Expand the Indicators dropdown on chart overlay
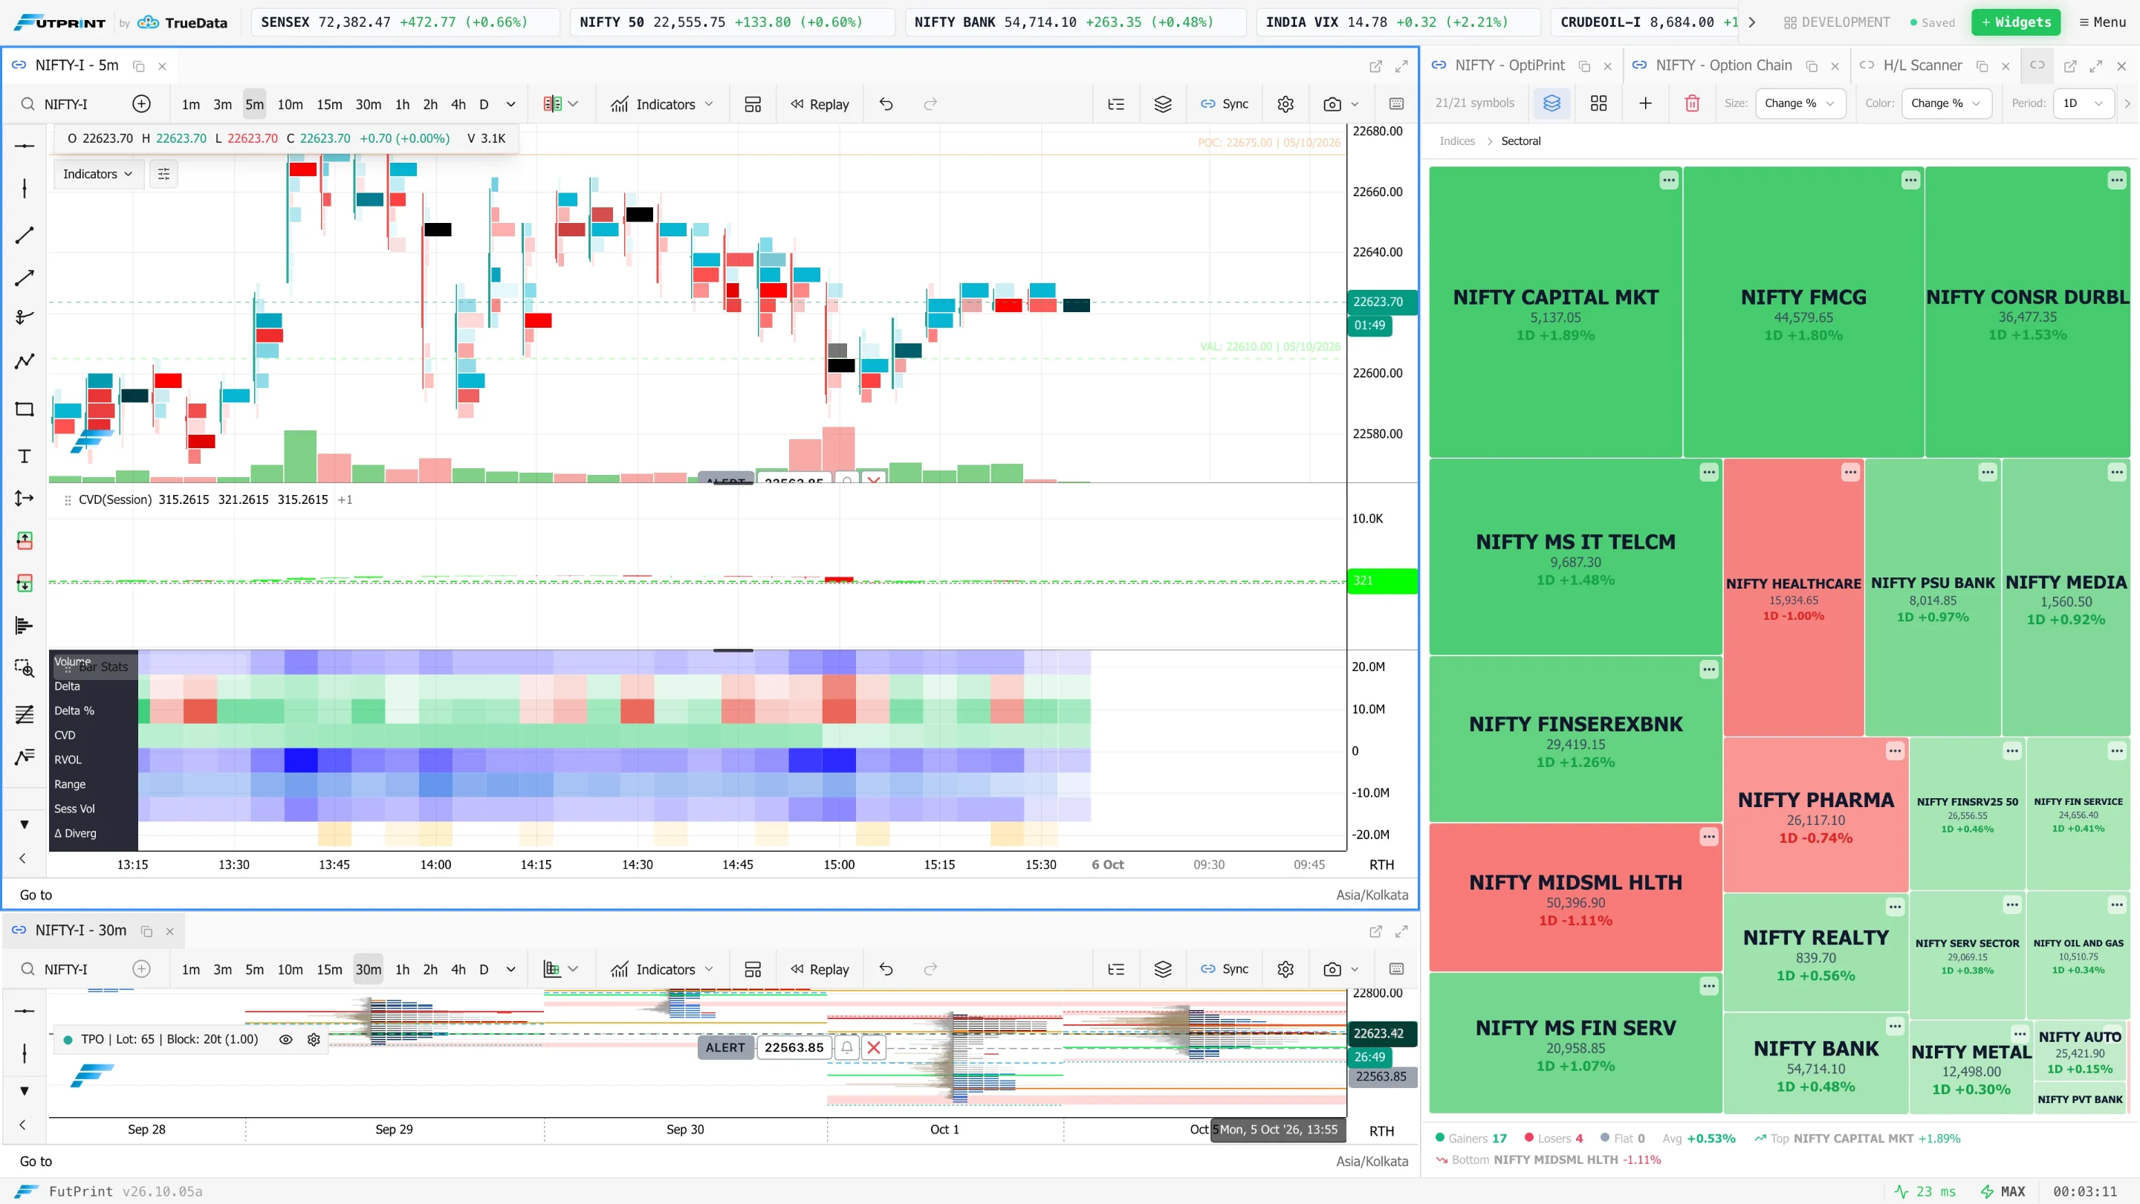The height and width of the screenshot is (1204, 2140). 97,174
